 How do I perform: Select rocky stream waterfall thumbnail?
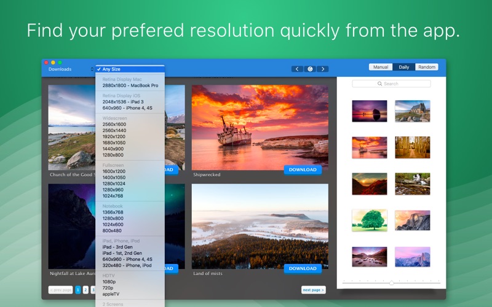[412, 184]
